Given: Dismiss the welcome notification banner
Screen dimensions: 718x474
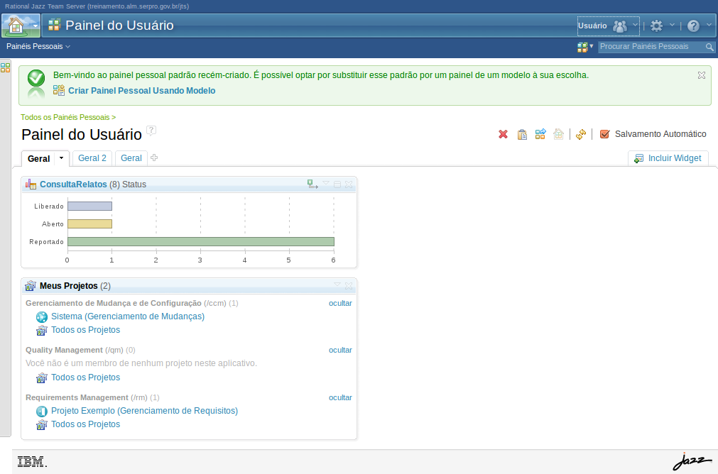Looking at the screenshot, I should tap(702, 75).
